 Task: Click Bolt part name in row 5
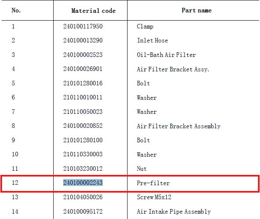(x=143, y=83)
